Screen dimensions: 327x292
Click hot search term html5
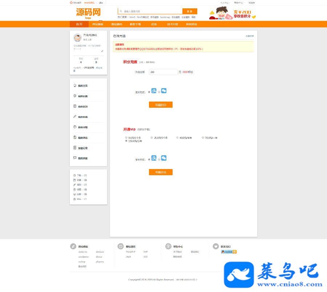[132, 17]
